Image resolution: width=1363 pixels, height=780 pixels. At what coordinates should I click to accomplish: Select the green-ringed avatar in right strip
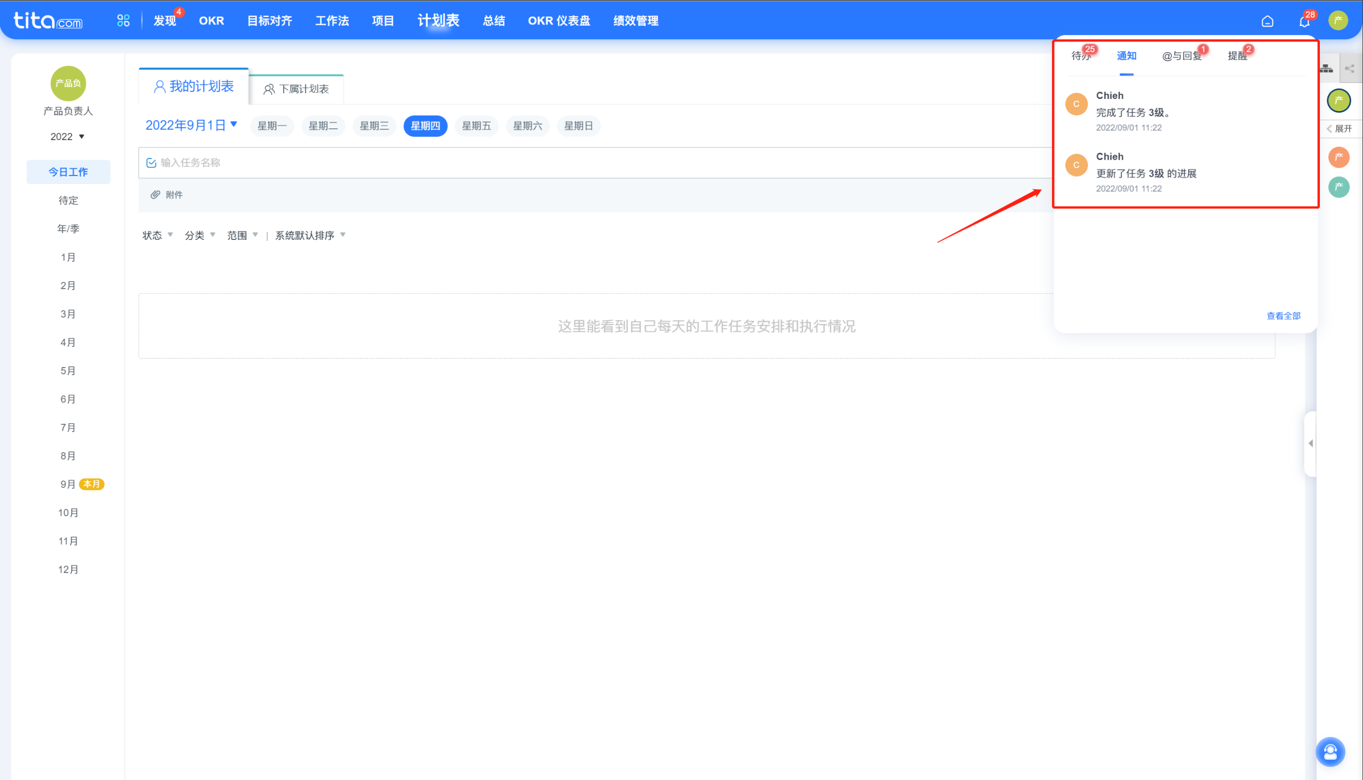pos(1338,100)
